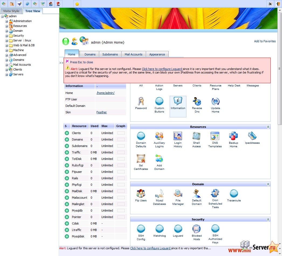Open the Mail Accounts tab
Image resolution: width=282 pixels, height=256 pixels.
133,54
